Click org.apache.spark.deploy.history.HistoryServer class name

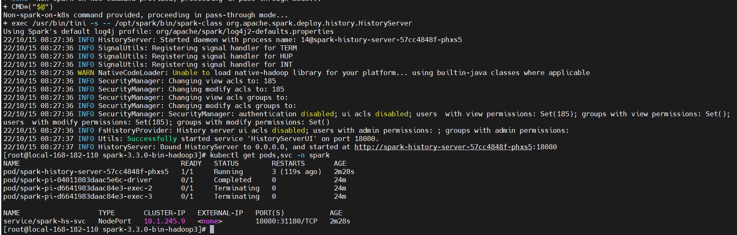point(319,23)
